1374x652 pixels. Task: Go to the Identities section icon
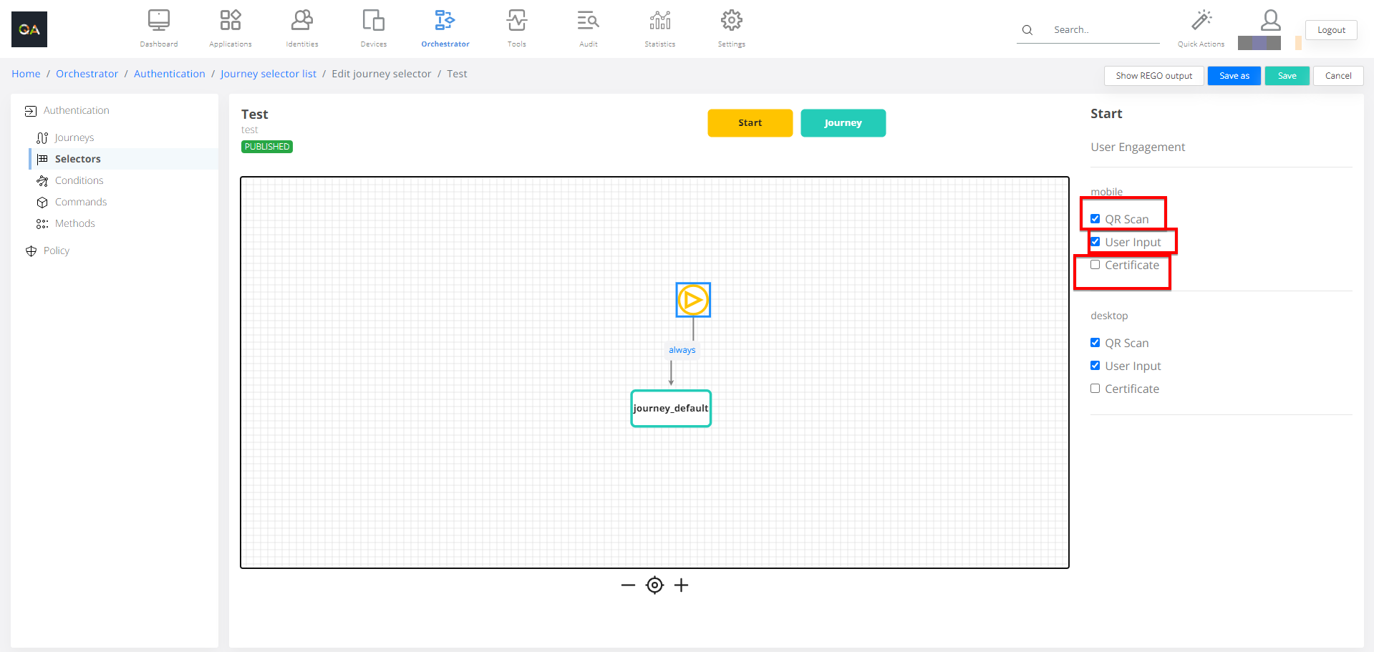point(301,21)
